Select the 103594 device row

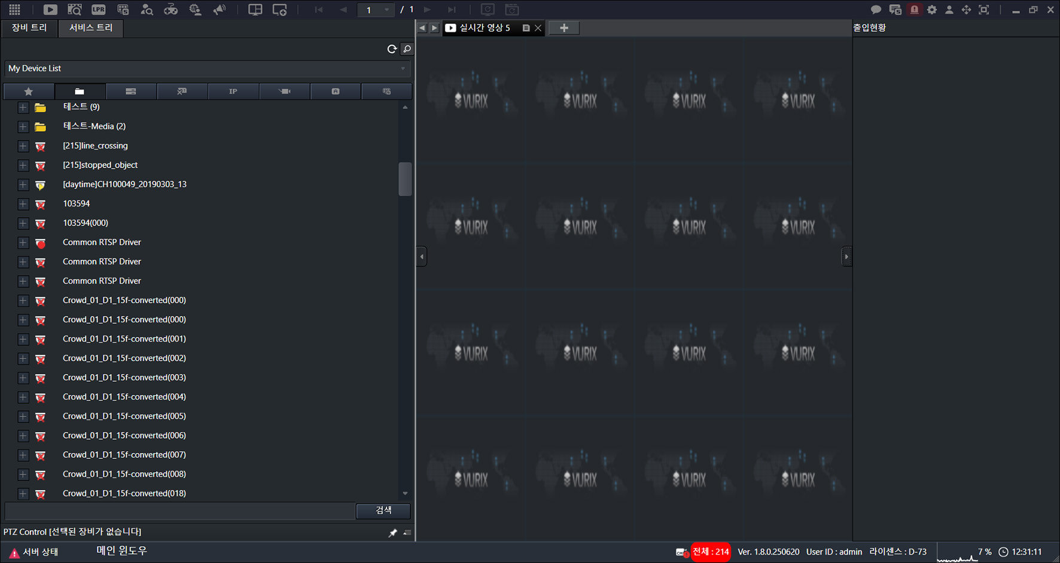click(x=77, y=204)
